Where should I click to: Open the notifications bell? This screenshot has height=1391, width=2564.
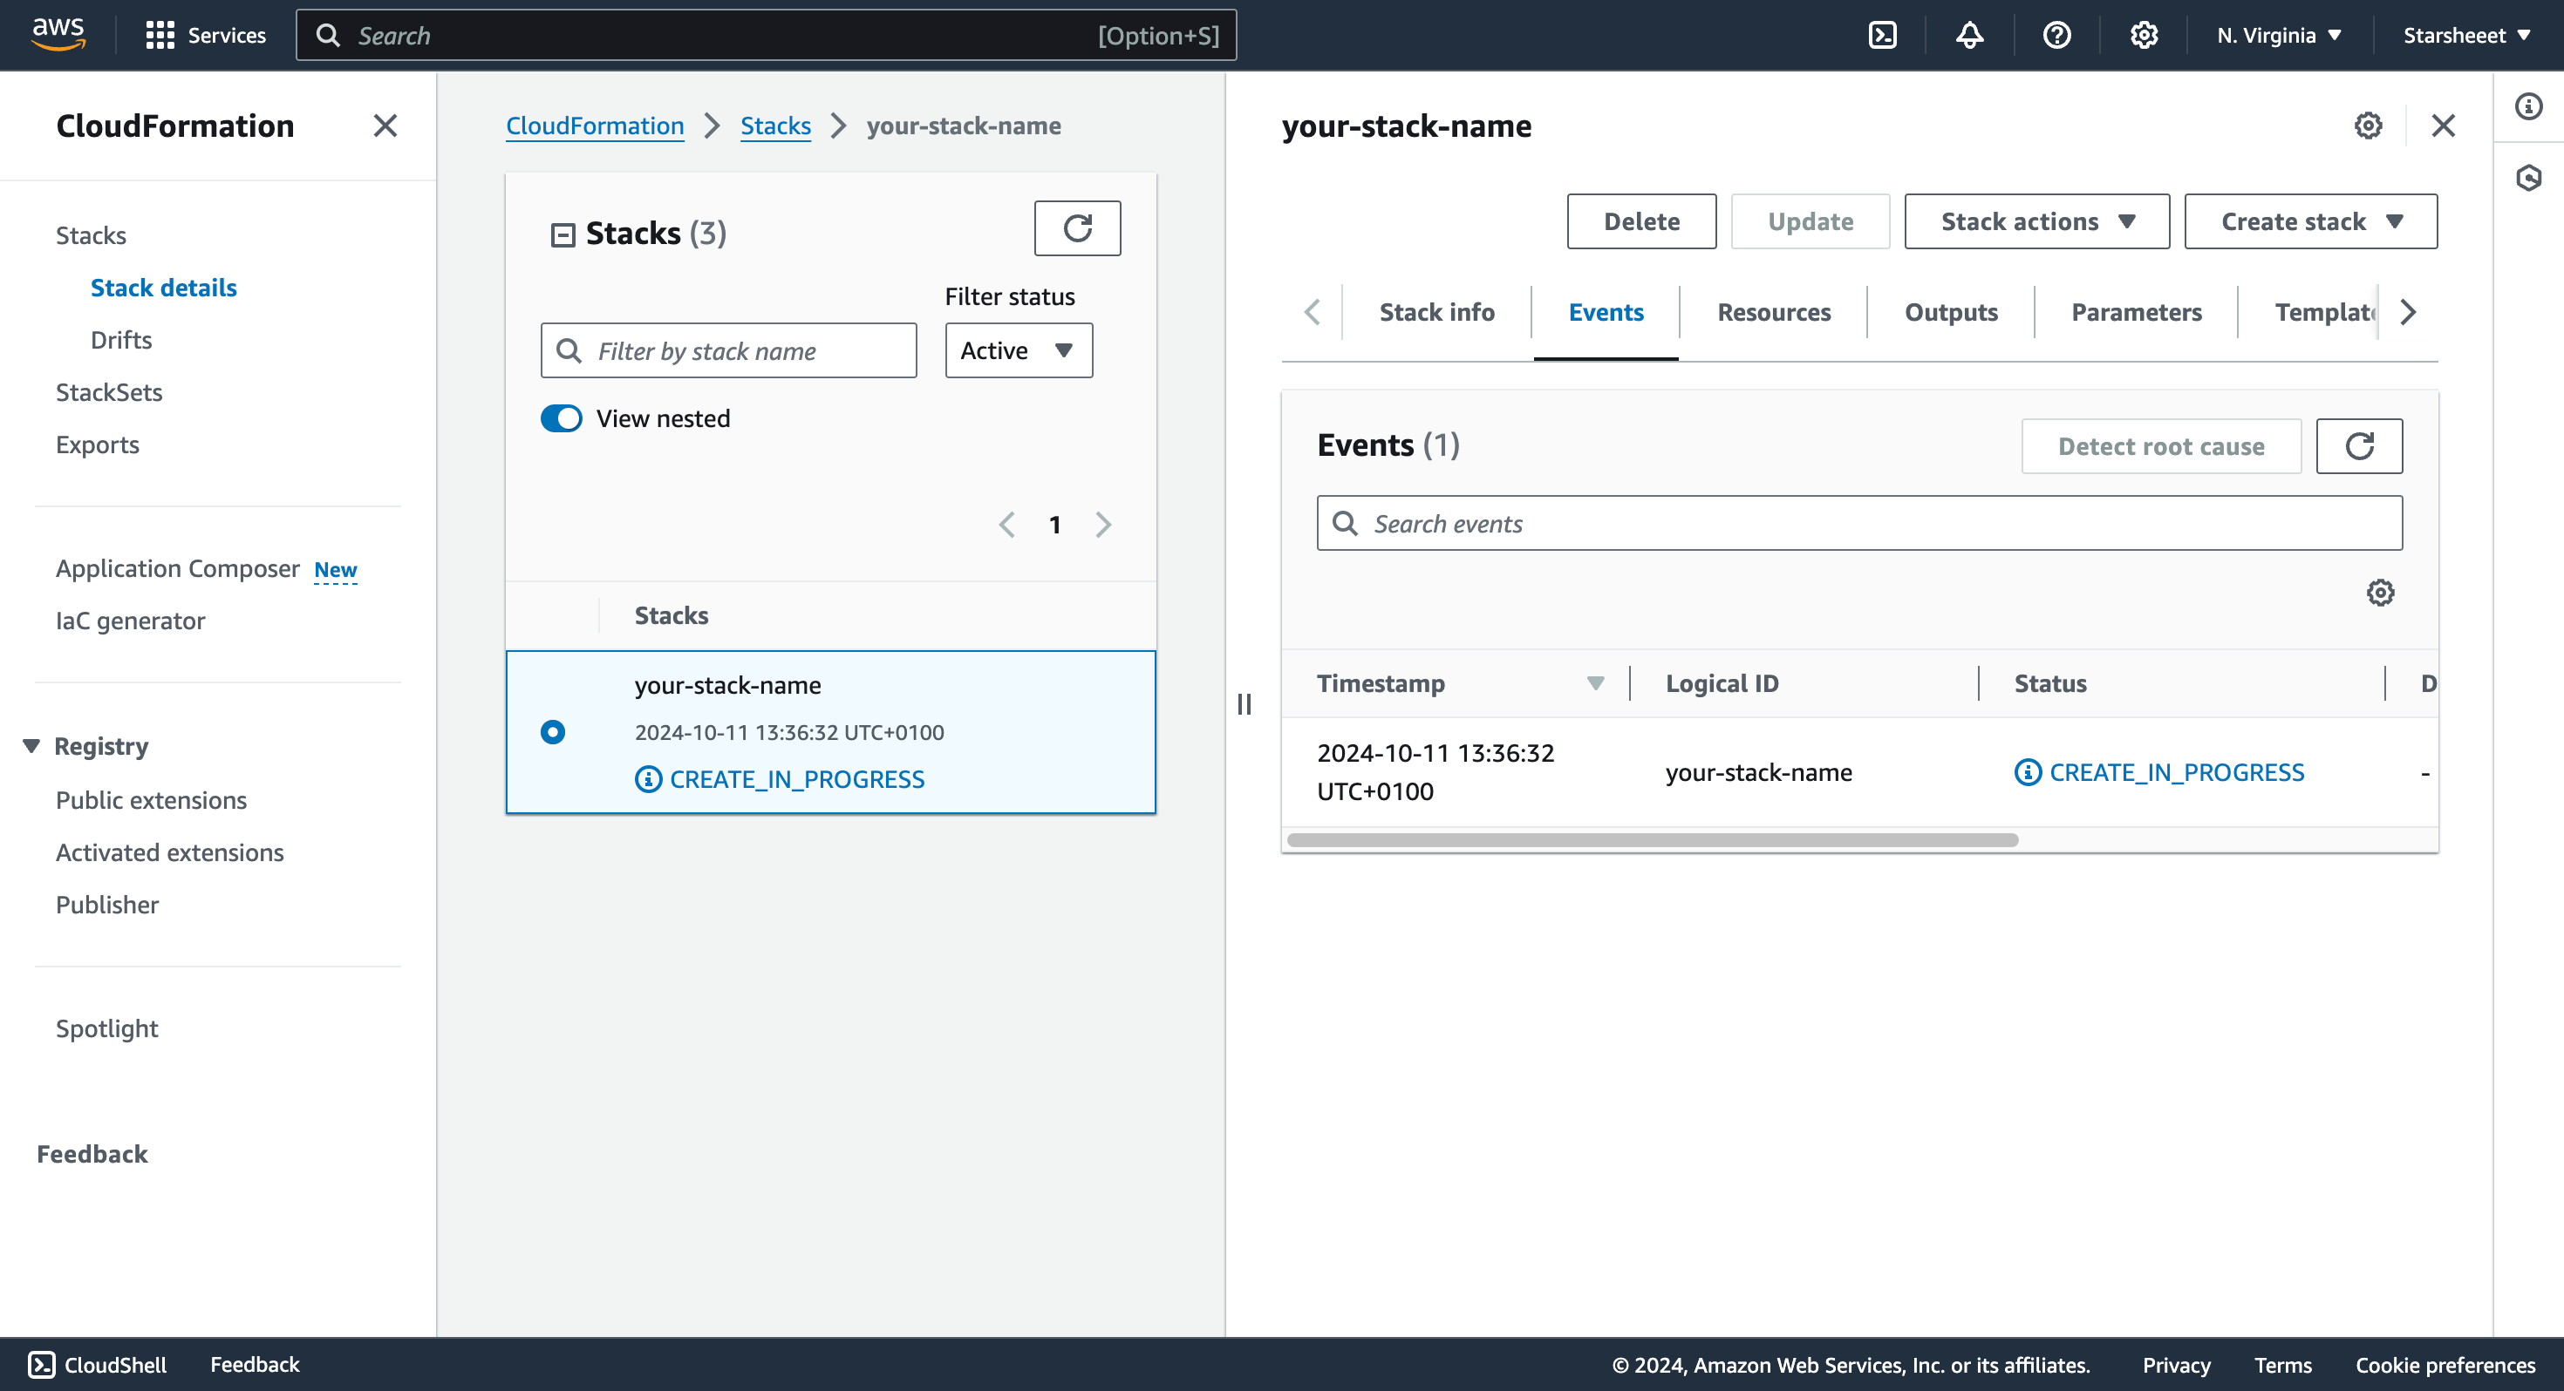pos(1969,36)
